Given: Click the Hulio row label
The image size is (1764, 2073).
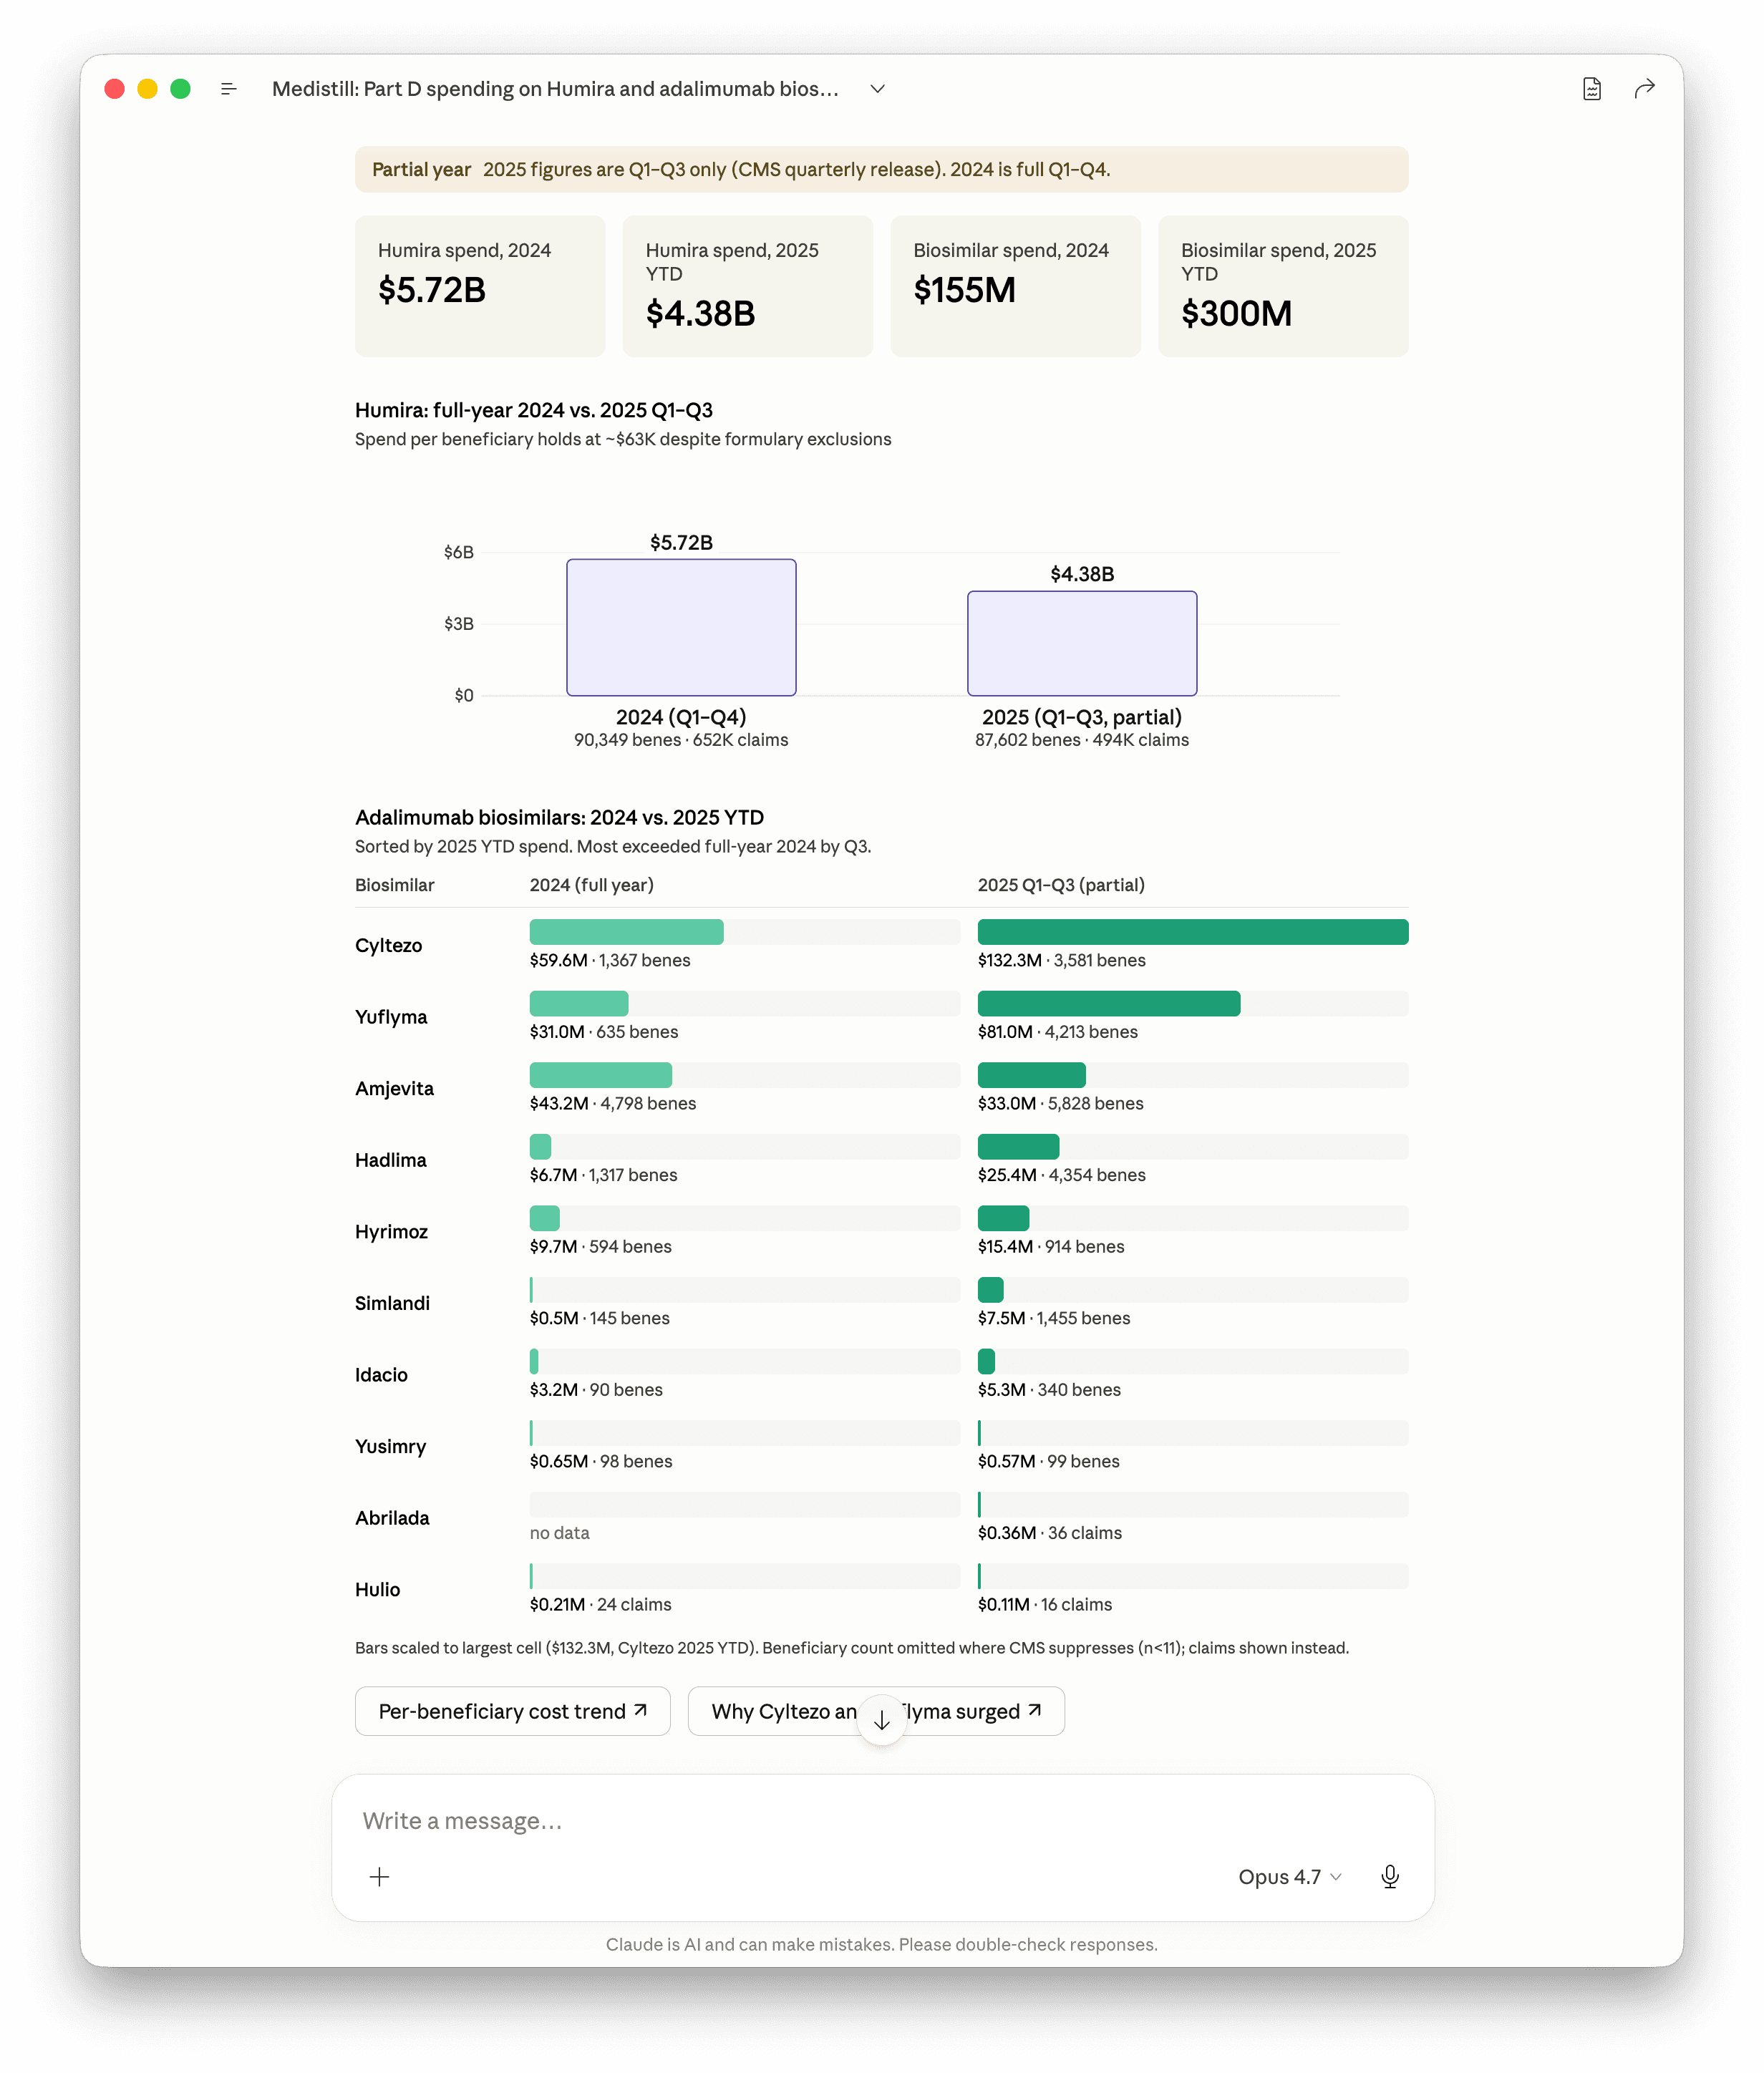Looking at the screenshot, I should 377,1590.
